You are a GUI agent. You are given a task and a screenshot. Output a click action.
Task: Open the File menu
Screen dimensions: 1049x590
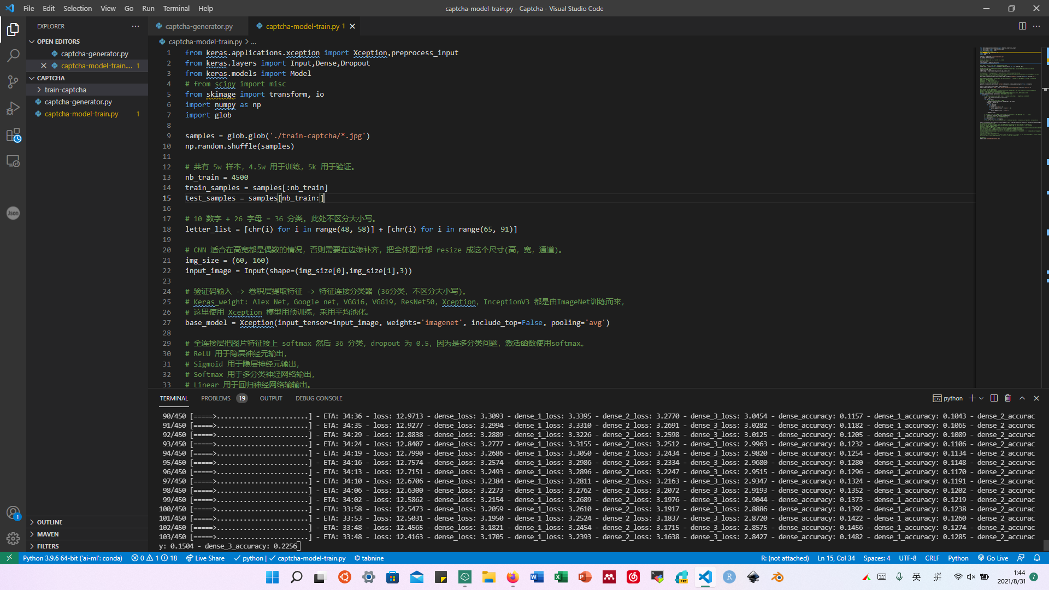coord(28,8)
